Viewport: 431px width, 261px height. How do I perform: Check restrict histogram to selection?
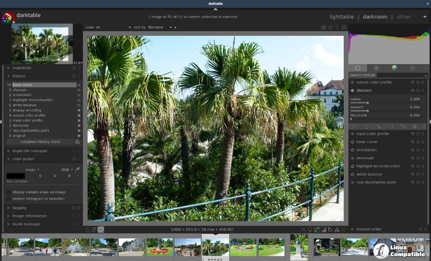pos(9,199)
